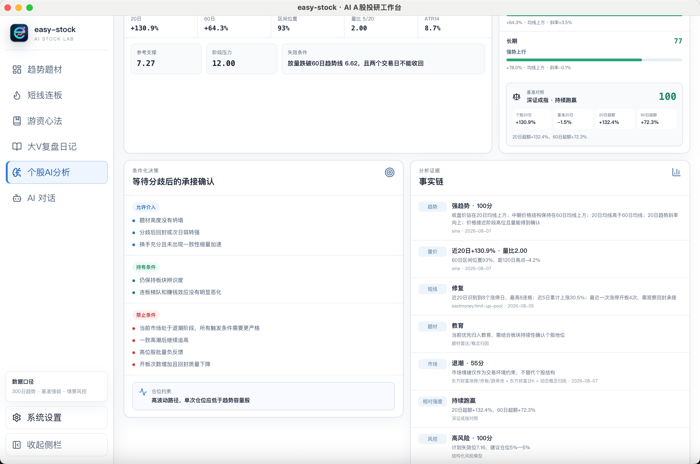This screenshot has width=700, height=464.
Task: Click the 市场 tag in 事实链
Action: (432, 364)
